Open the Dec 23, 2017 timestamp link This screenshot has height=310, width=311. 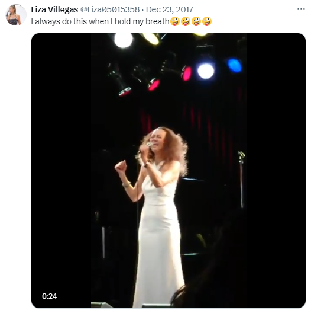click(x=170, y=9)
